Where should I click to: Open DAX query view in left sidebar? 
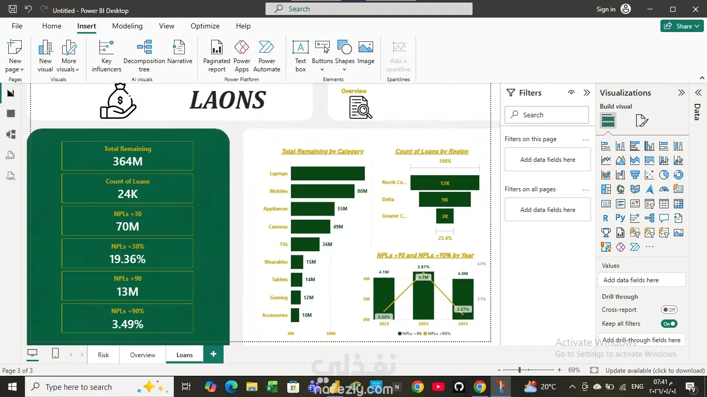pos(11,155)
